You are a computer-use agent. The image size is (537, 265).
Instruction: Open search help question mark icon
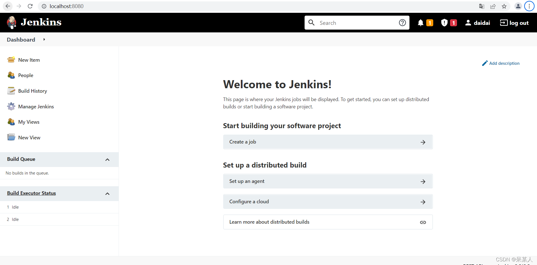tap(402, 23)
